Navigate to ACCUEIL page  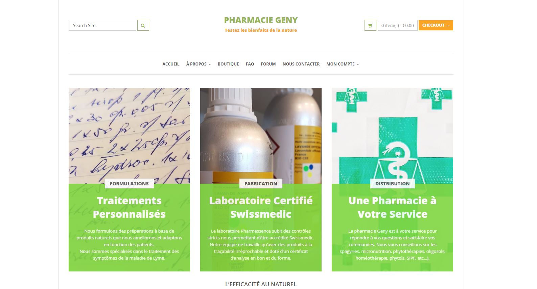tap(171, 64)
